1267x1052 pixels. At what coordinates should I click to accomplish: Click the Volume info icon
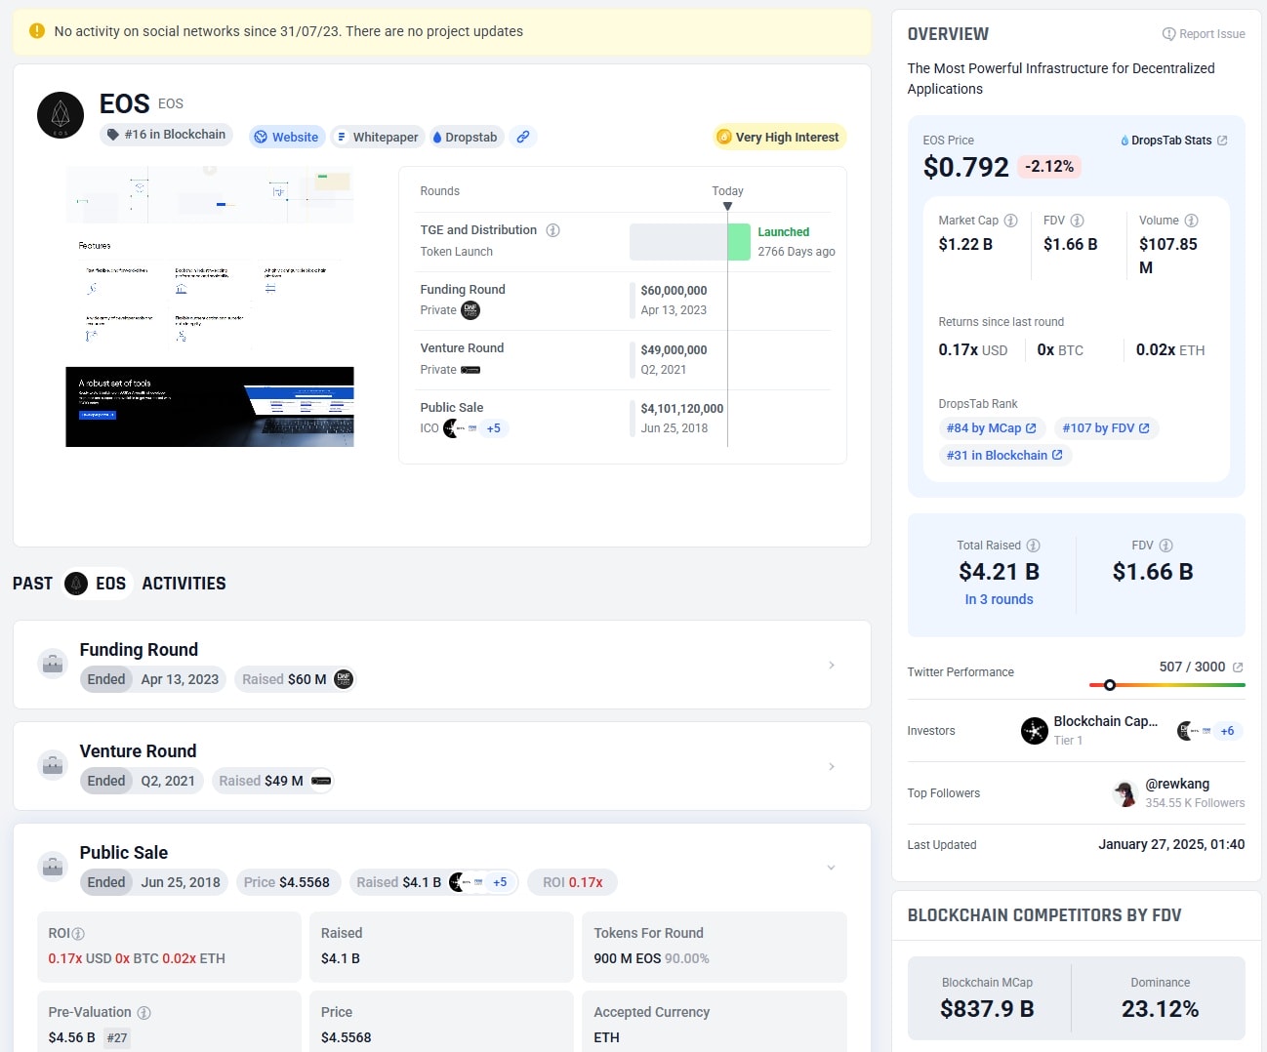pos(1191,221)
